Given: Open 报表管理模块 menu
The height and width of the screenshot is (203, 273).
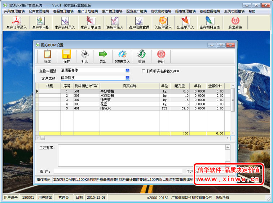Looking at the screenshot, I should 185,11.
